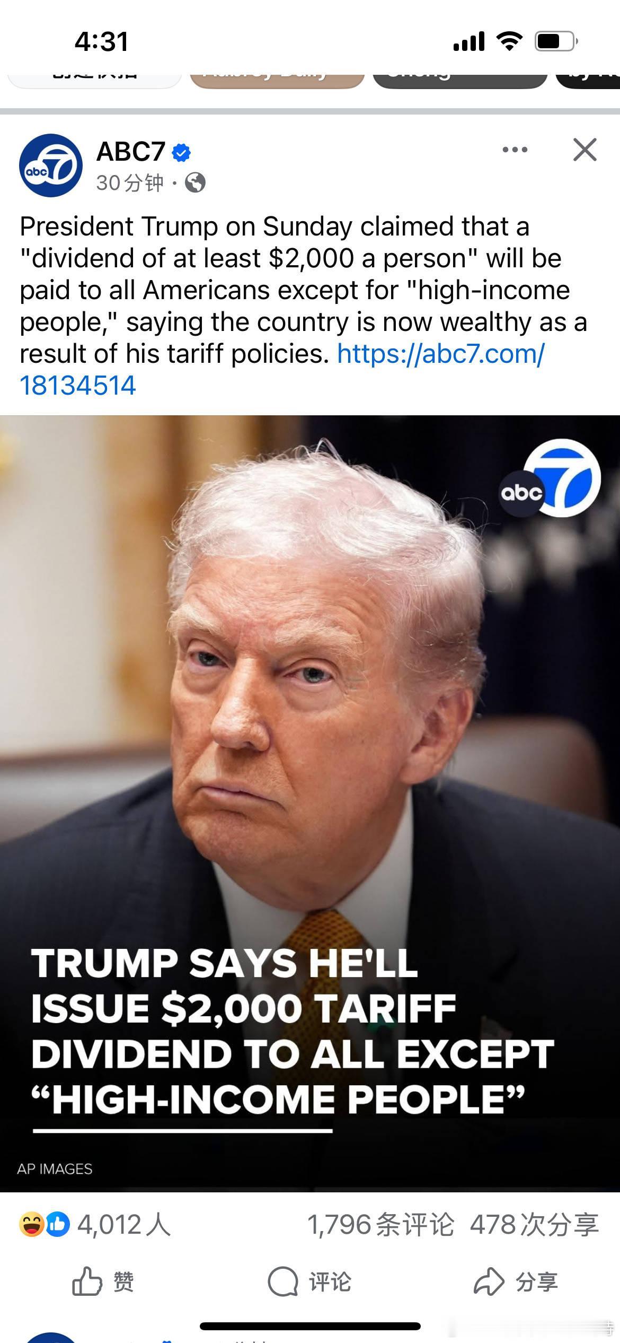Tap the abc7 logo in the photo
Viewport: 620px width, 1343px height.
click(550, 479)
